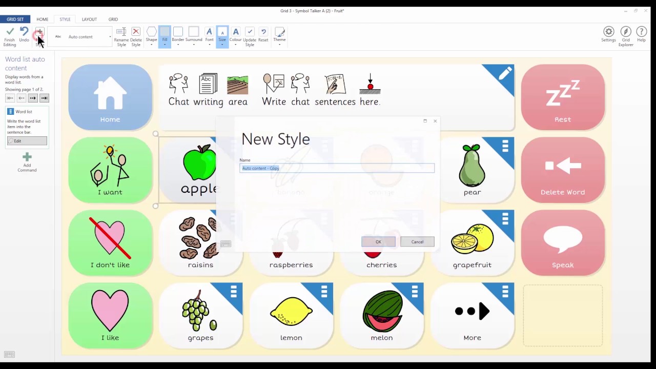Viewport: 656px width, 369px height.
Task: Open the Grid Explorer compass icon
Action: point(626,32)
